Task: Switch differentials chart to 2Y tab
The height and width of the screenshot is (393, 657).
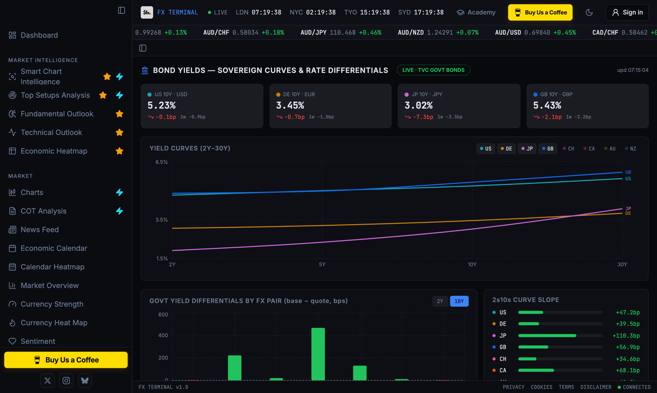Action: coord(440,301)
